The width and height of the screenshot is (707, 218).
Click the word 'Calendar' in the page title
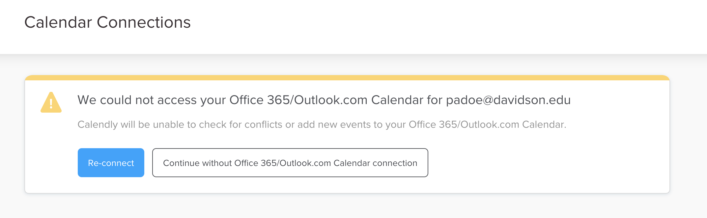pos(58,22)
